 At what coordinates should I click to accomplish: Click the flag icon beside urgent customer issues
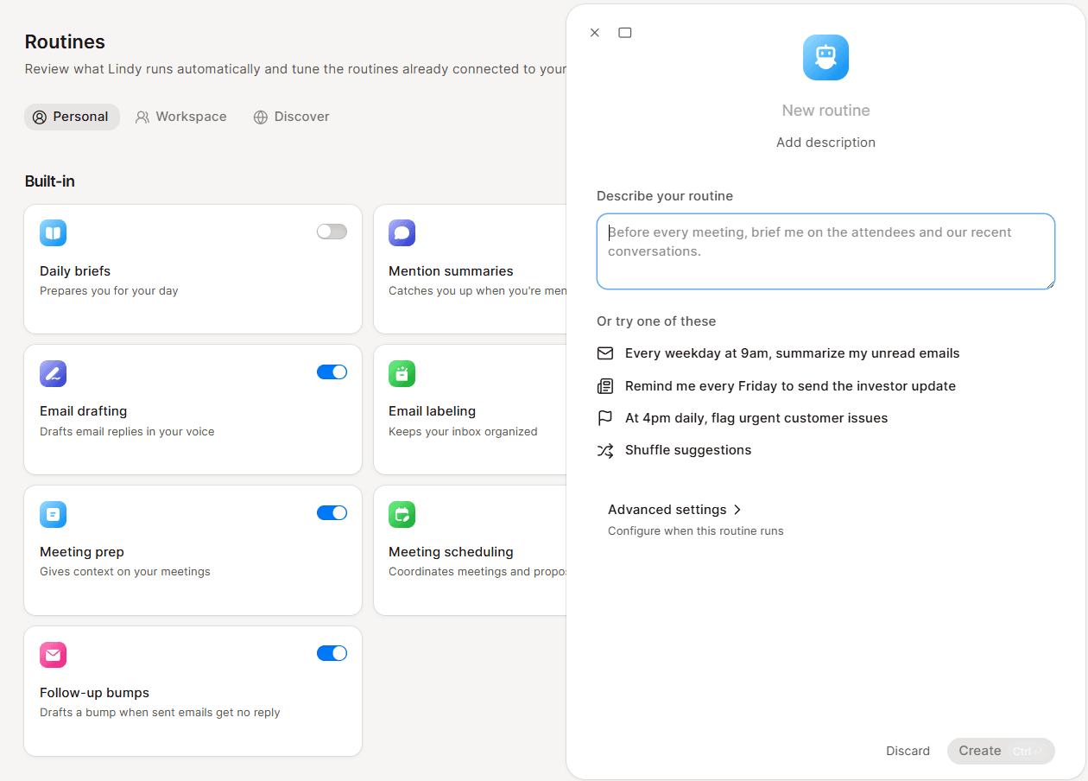[605, 418]
